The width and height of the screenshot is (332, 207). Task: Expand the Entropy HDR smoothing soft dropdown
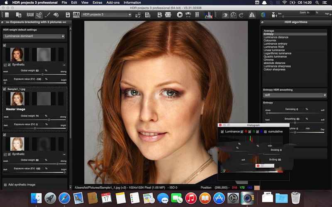[x=295, y=95]
